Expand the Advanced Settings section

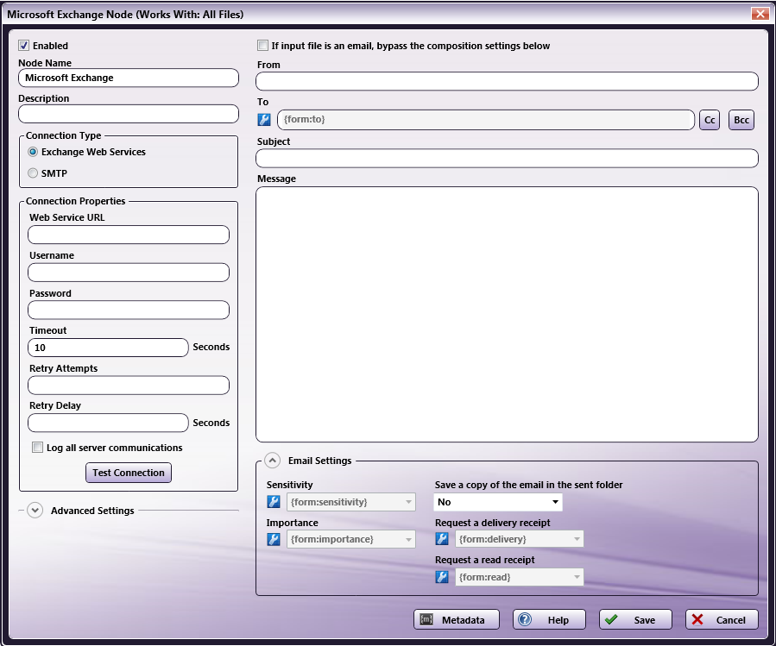click(x=35, y=511)
